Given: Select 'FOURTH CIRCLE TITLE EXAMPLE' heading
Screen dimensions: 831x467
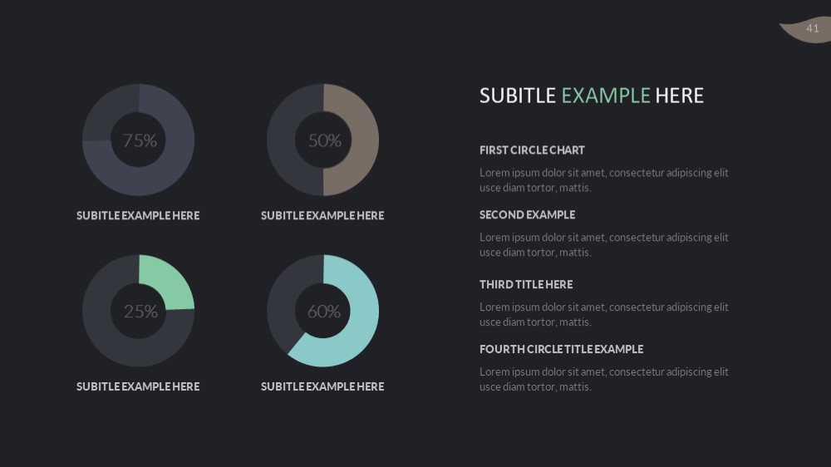Looking at the screenshot, I should tap(561, 349).
